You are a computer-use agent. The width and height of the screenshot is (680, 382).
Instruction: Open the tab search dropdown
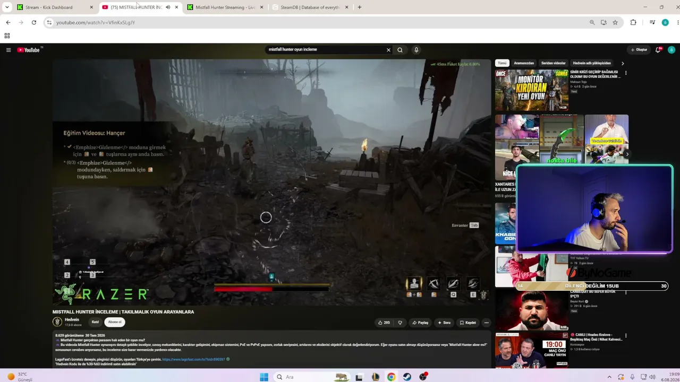(7, 7)
